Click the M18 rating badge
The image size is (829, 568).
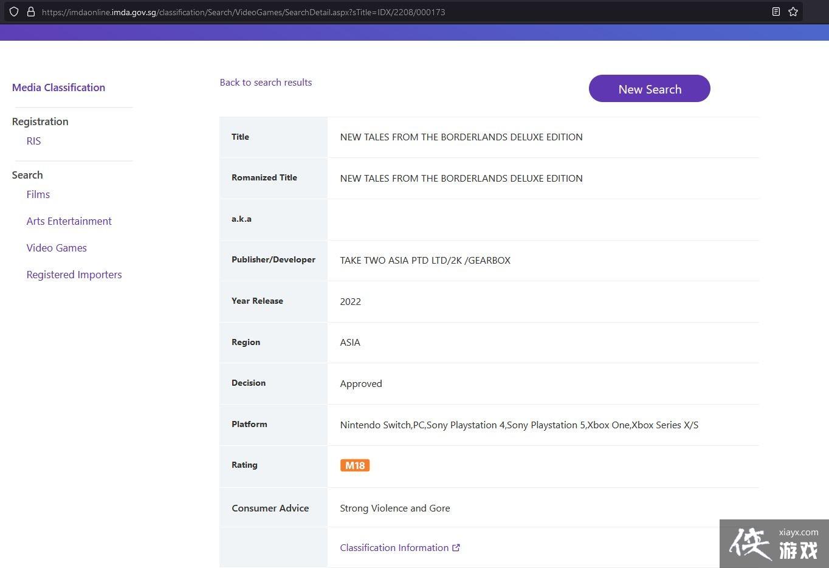coord(355,465)
